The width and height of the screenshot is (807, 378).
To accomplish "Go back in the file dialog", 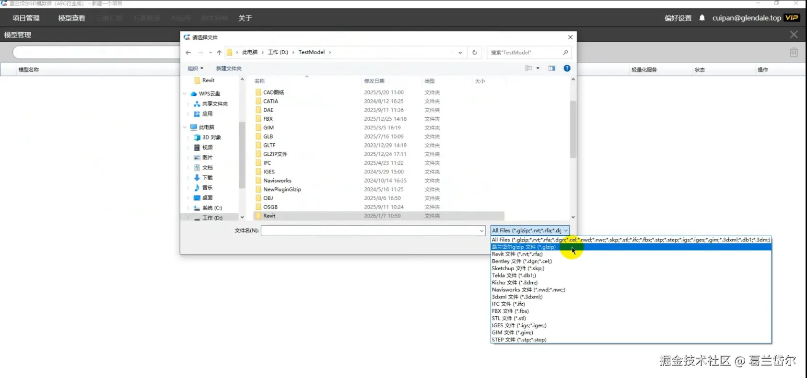I will 188,53.
